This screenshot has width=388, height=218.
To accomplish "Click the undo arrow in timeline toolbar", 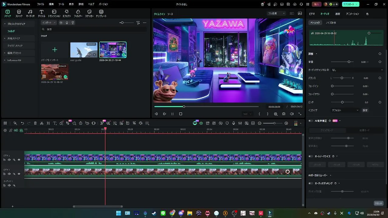I will (22, 123).
